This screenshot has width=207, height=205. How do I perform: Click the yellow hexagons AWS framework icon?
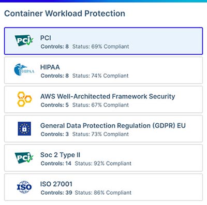[x=24, y=99]
